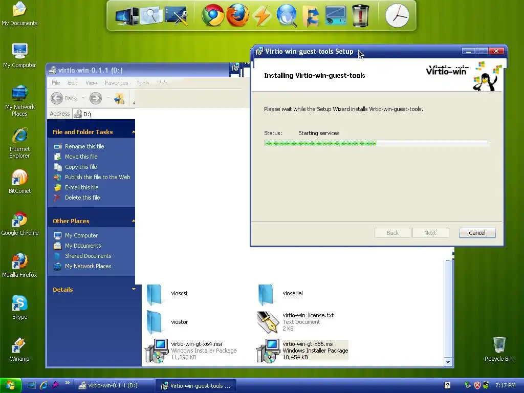Image resolution: width=524 pixels, height=393 pixels.
Task: Click the red security shield tray icon
Action: click(477, 385)
